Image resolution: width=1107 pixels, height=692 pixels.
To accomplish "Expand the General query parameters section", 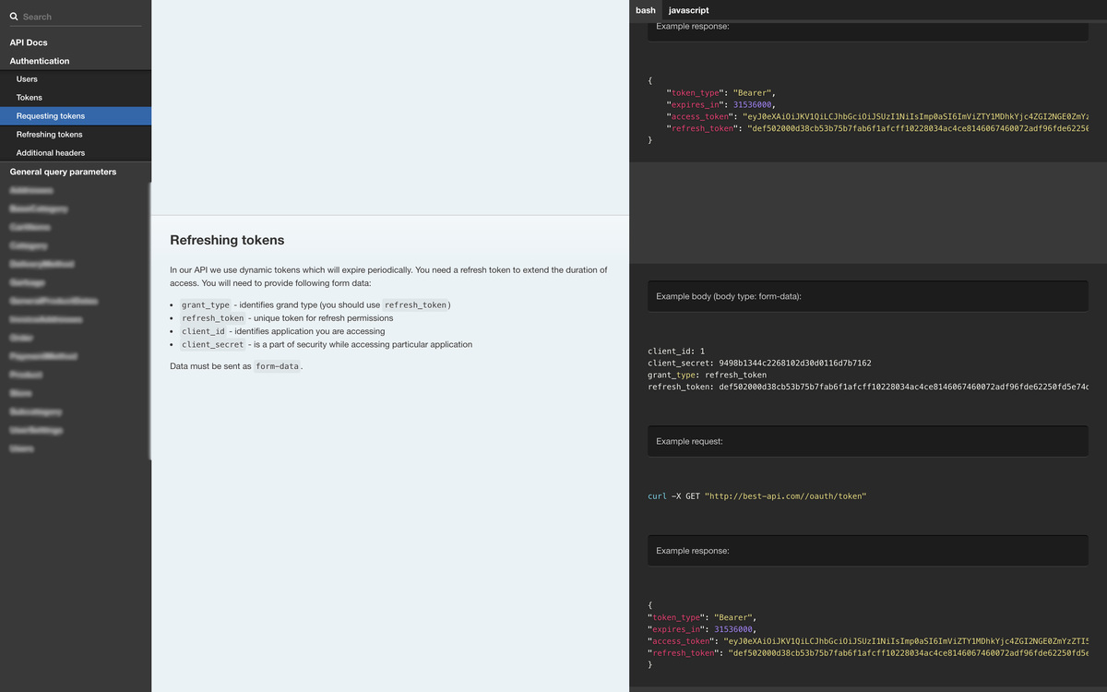I will pyautogui.click(x=63, y=172).
